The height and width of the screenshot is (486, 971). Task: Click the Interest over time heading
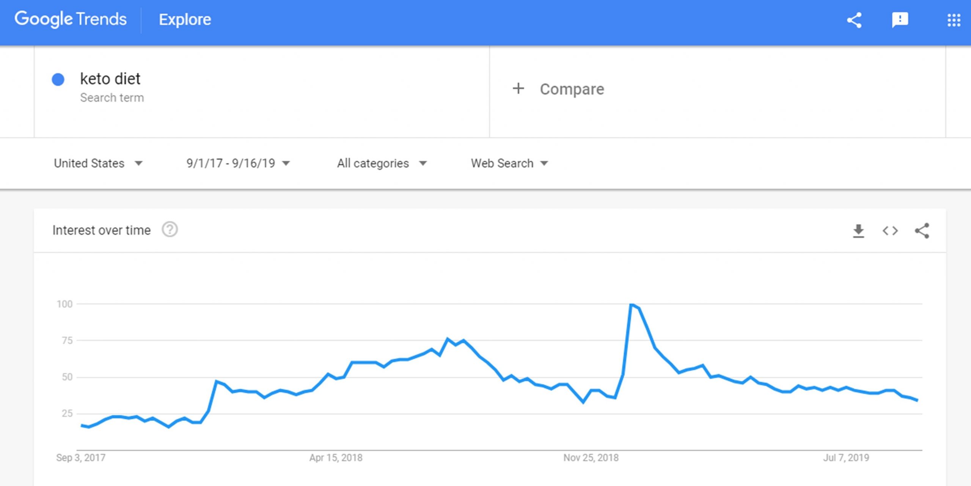pos(101,230)
